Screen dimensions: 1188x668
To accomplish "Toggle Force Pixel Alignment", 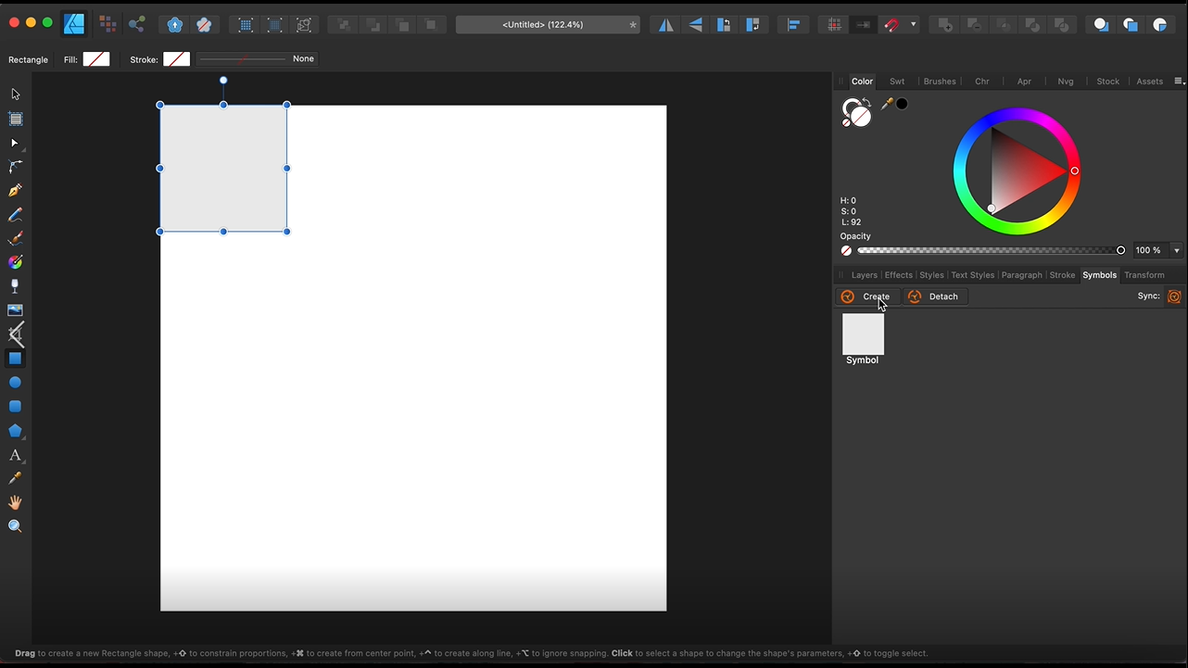I will pos(835,25).
